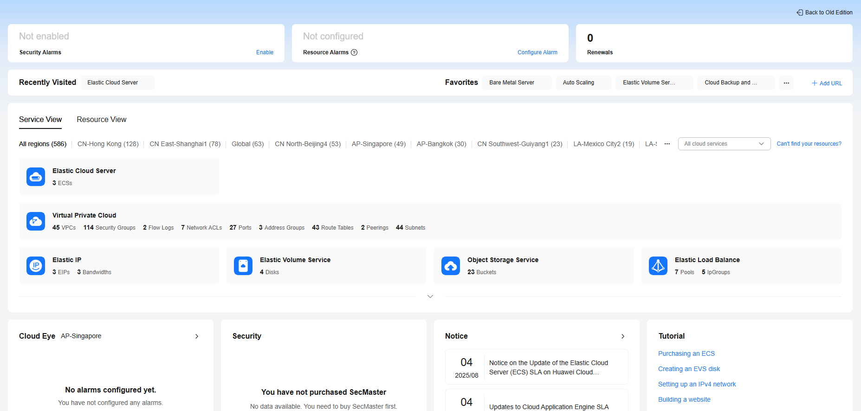Open recently visited Elastic Cloud Server
861x411 pixels.
click(x=118, y=83)
